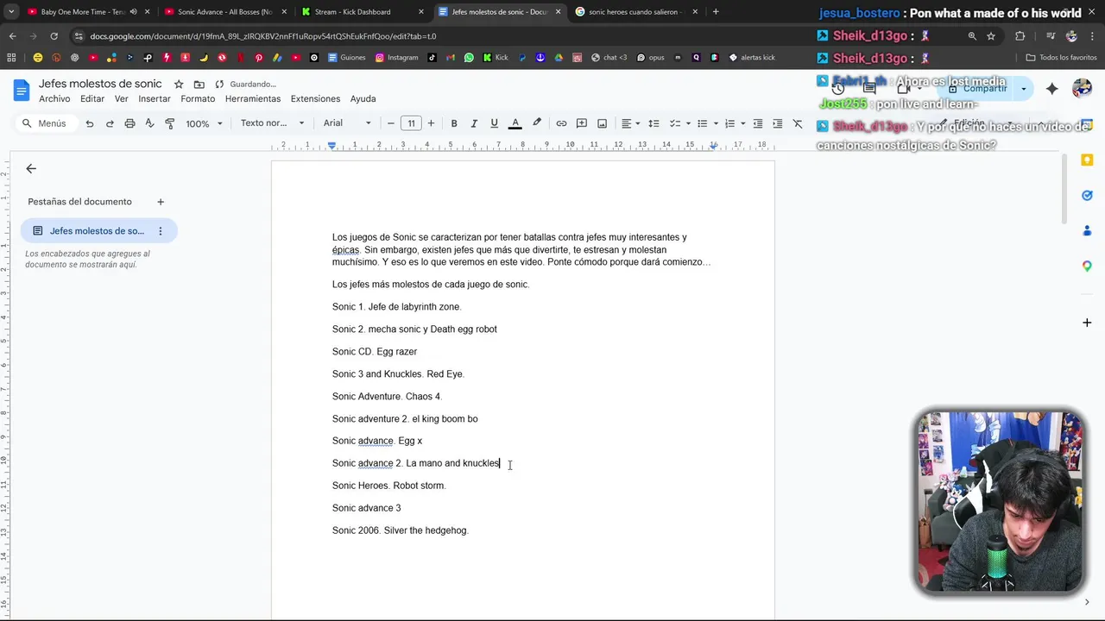Star the document Jefes molestos de sonic
Viewport: 1105px width, 621px height.
(x=179, y=84)
